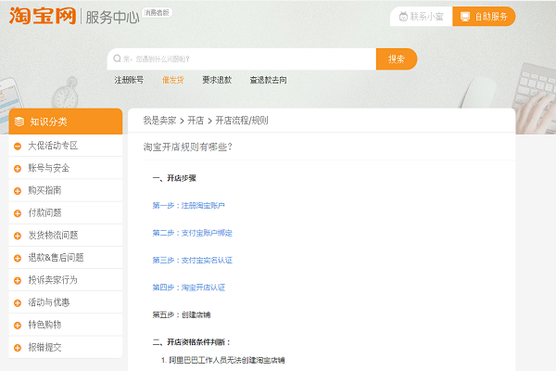
Task: Click the 淘宝网 logo
Action: point(43,16)
